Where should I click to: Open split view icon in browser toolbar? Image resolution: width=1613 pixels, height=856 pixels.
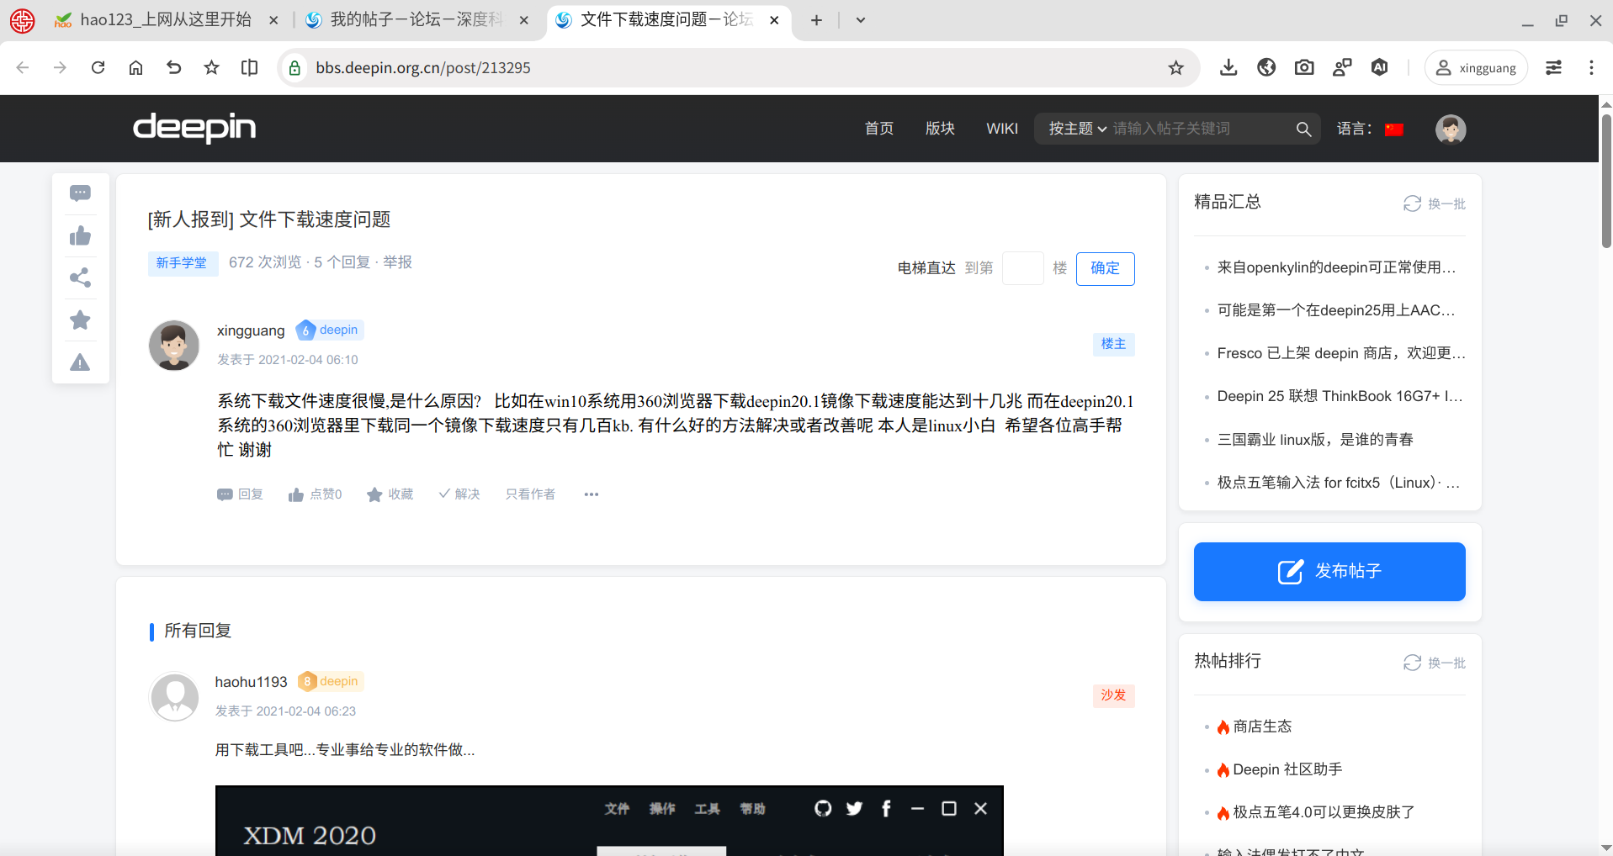(x=249, y=67)
